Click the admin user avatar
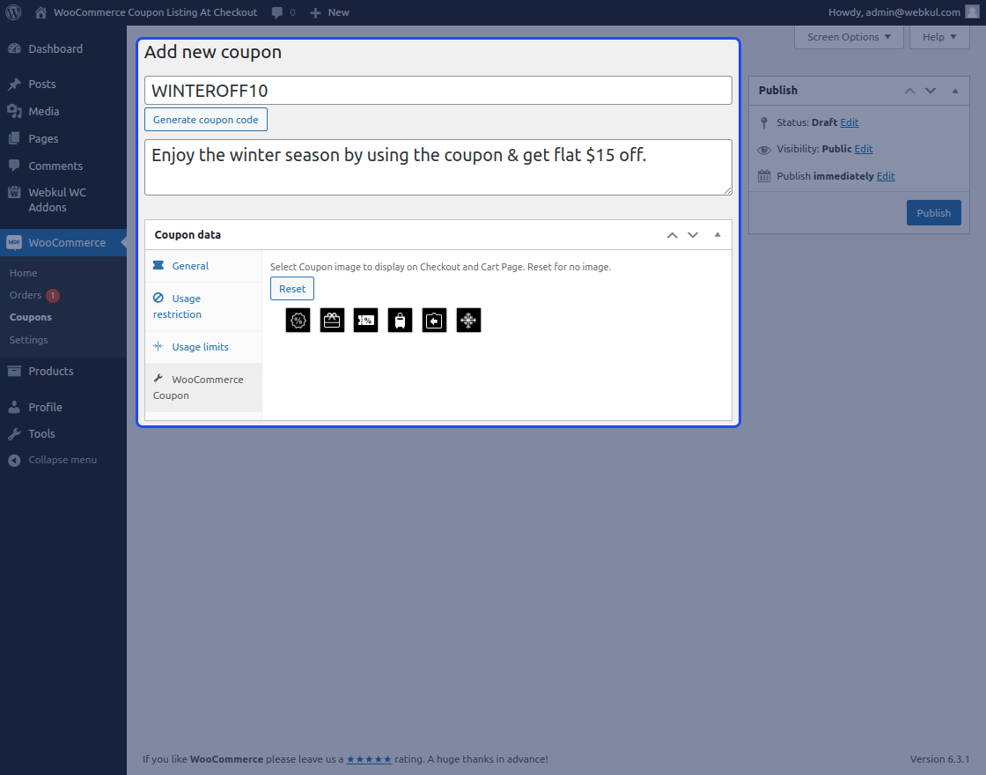 click(972, 12)
